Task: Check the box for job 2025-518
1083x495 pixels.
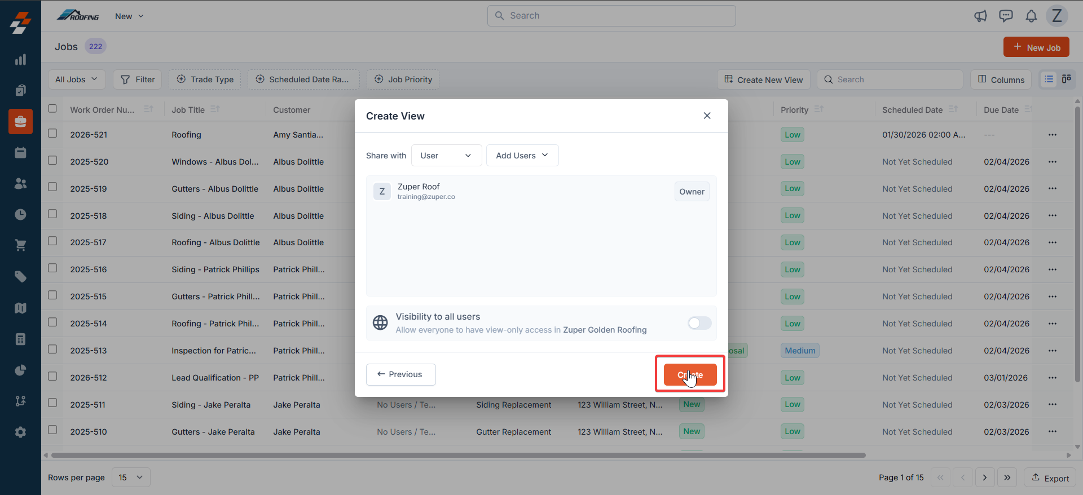Action: [52, 214]
